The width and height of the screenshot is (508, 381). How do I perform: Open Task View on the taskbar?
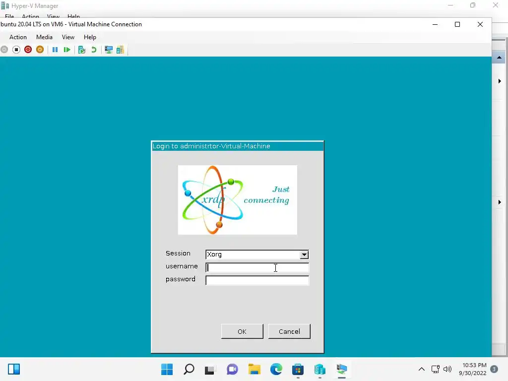coord(210,369)
